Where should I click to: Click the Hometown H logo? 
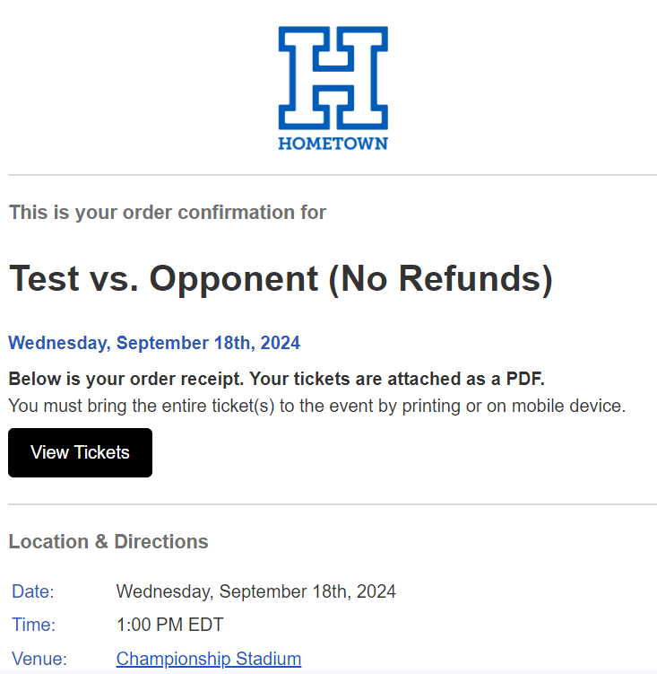pyautogui.click(x=333, y=77)
